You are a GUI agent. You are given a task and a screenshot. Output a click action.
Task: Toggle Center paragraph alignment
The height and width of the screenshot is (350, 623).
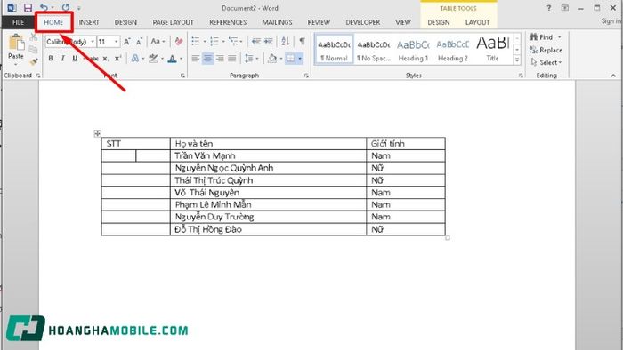(x=207, y=59)
